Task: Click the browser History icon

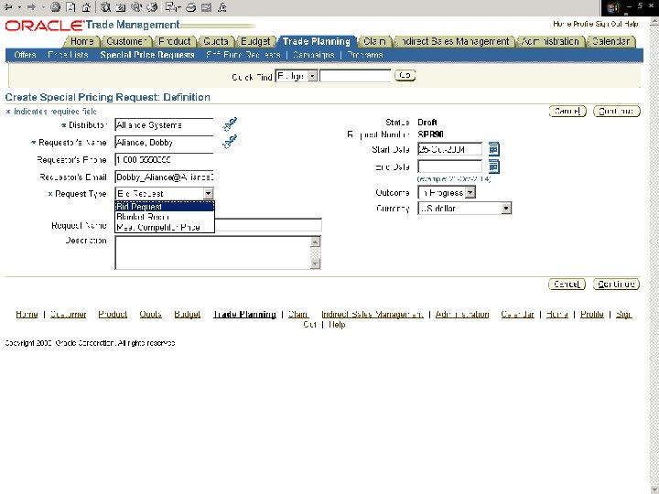Action: pos(152,7)
